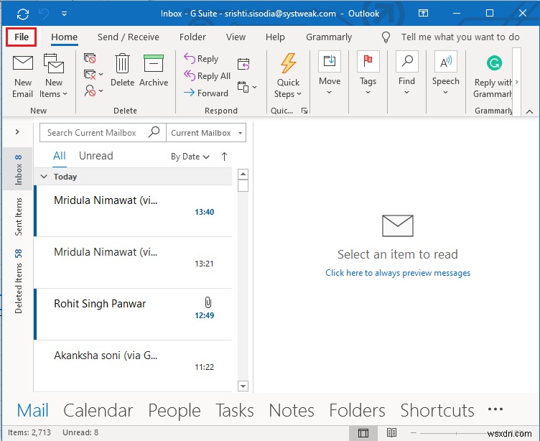Click the navigation options ellipsis
Screen dimensions: 540x441
point(495,409)
